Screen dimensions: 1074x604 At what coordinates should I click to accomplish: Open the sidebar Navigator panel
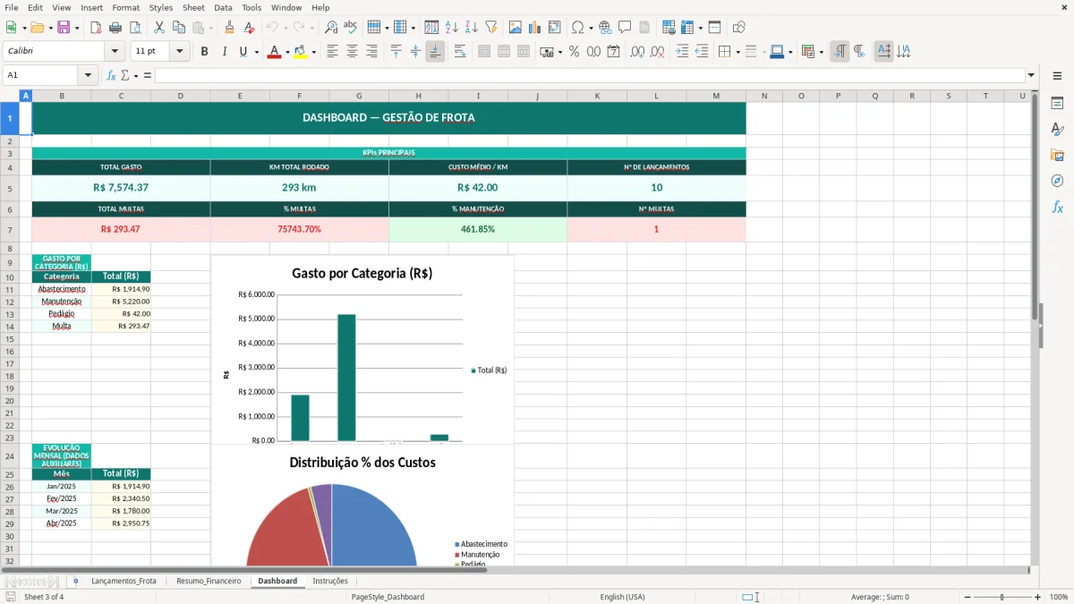pyautogui.click(x=1057, y=181)
